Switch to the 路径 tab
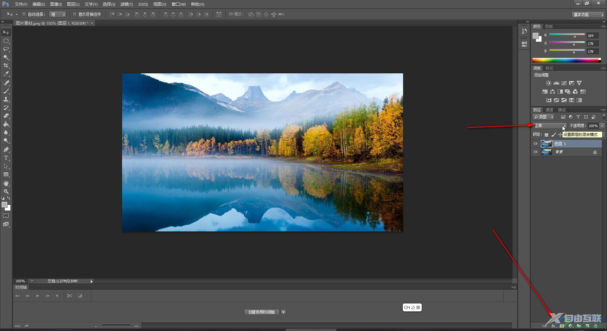 [562, 110]
